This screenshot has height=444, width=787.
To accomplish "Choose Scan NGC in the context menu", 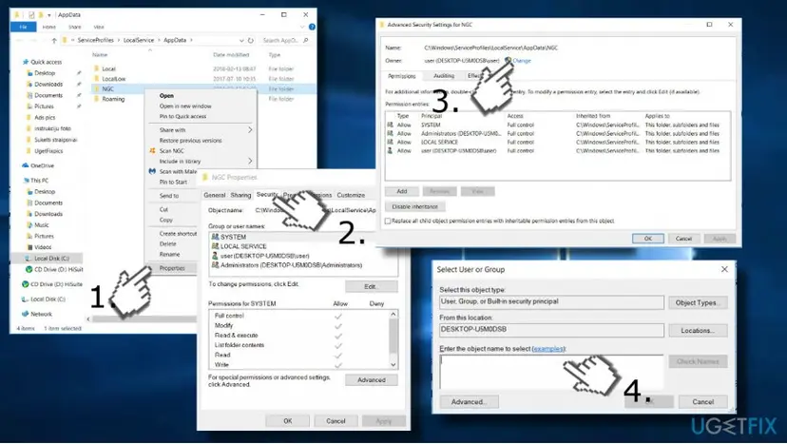I will pyautogui.click(x=172, y=150).
